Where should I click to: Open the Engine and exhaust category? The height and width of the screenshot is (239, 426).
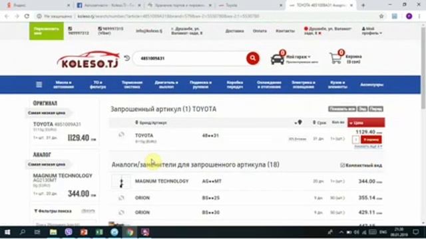tap(166, 84)
